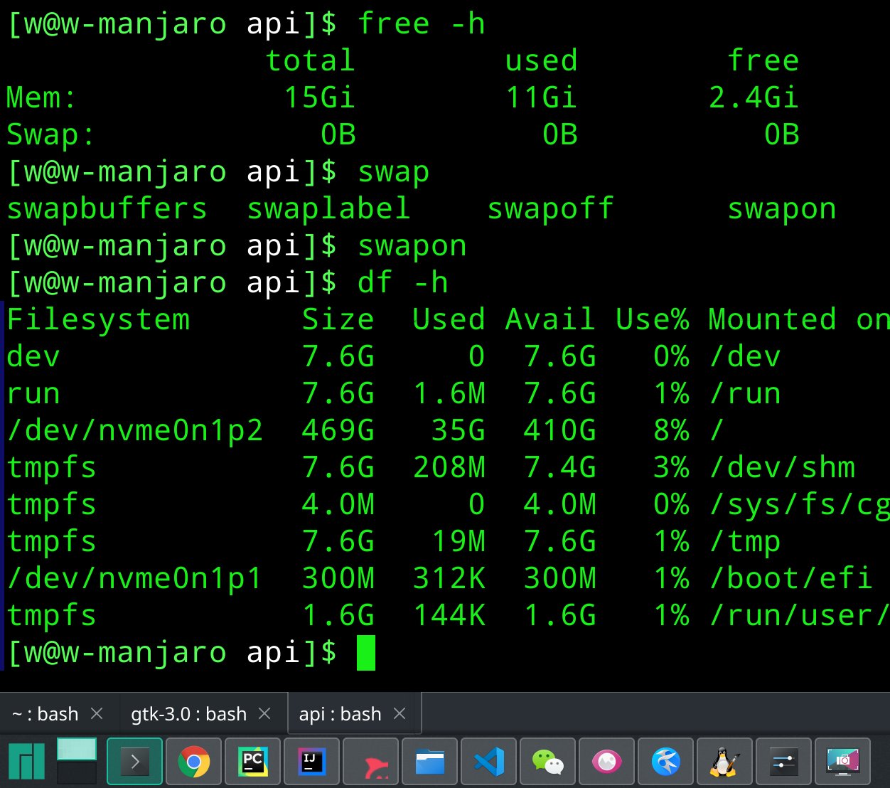
Task: Open the screenshot tool icon in the taskbar
Action: click(843, 762)
